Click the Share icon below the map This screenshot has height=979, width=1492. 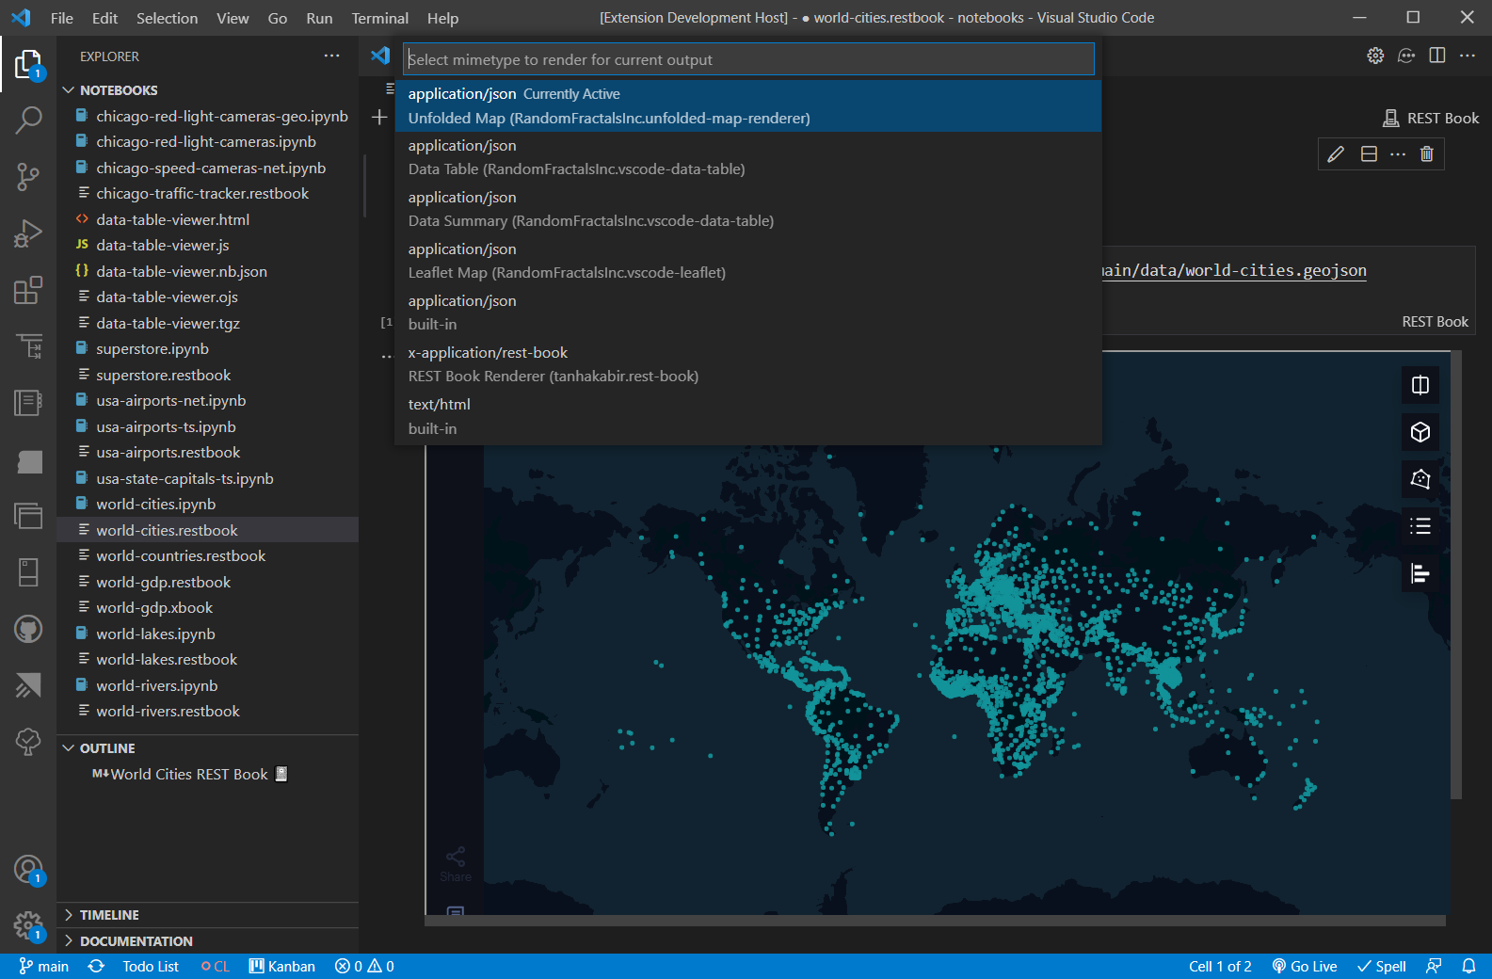tap(456, 863)
